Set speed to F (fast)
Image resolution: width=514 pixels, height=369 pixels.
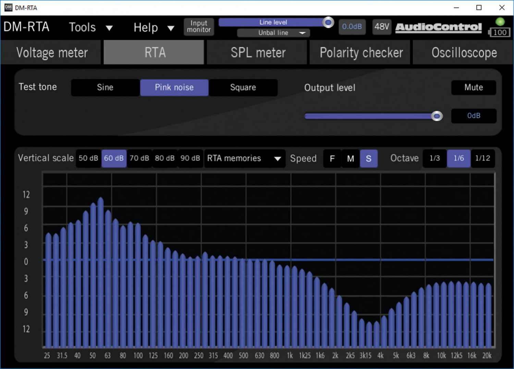[x=332, y=159]
